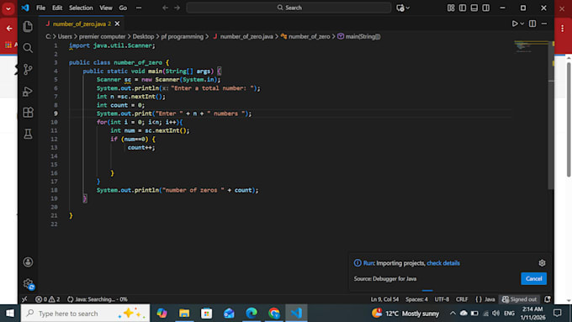Open the Copilot chat icon in title bar
The width and height of the screenshot is (572, 322).
[x=400, y=8]
